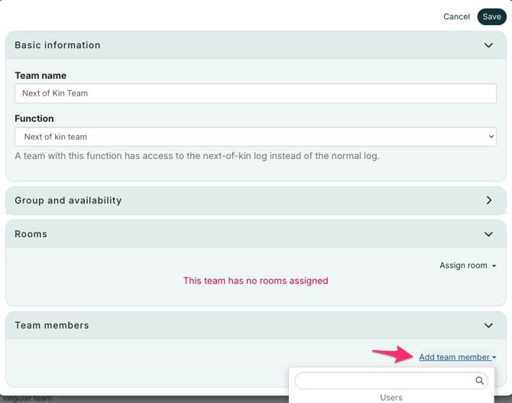This screenshot has width=512, height=403.
Task: Click the Group and availability title
Action: (x=68, y=200)
